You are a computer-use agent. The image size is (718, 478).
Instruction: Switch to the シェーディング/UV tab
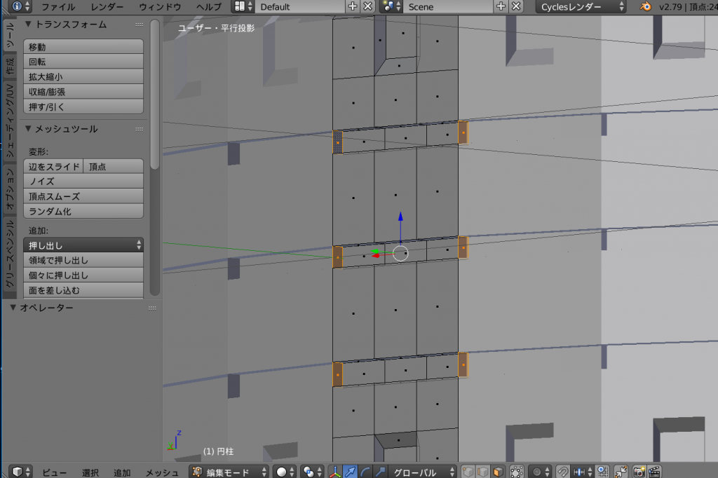10,123
